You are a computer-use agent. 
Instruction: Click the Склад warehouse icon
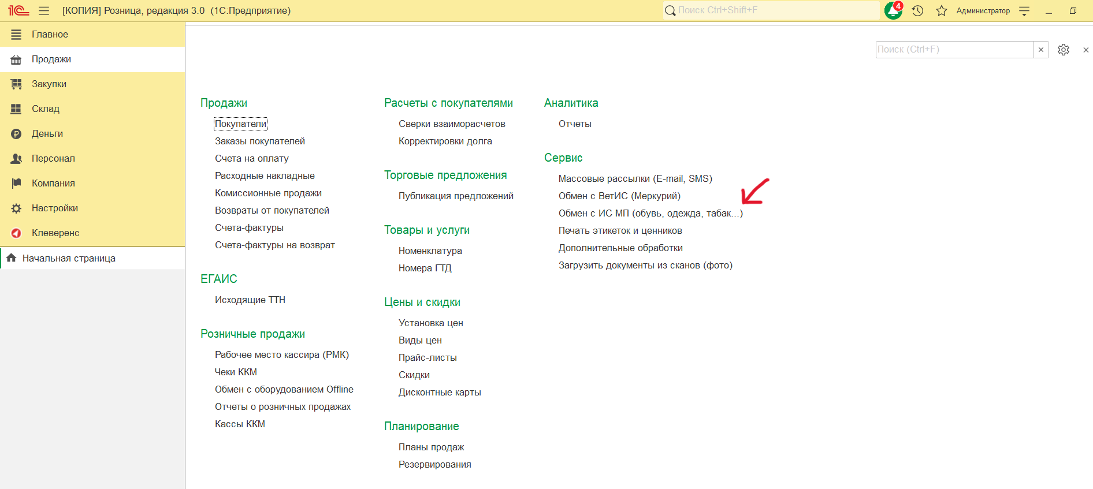(x=16, y=109)
